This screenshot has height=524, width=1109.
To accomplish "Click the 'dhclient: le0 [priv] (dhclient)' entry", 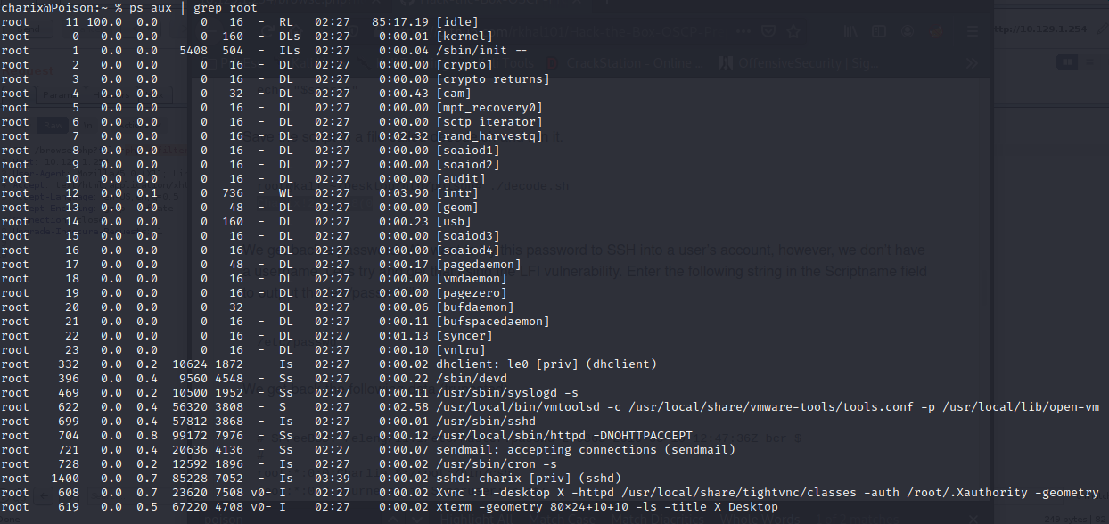I will coord(546,364).
